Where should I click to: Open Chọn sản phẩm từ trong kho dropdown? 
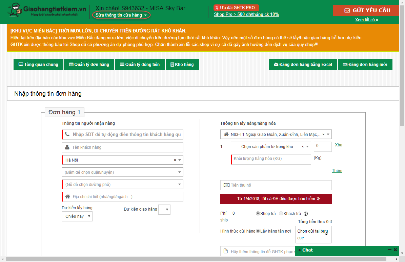tap(271, 147)
